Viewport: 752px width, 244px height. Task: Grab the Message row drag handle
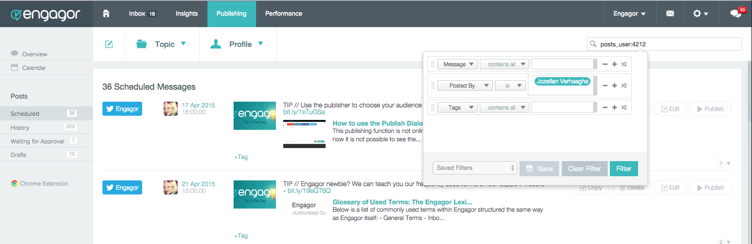coord(432,64)
